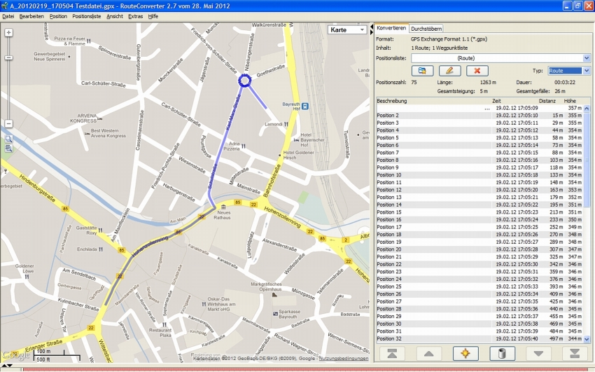The height and width of the screenshot is (372, 595).
Task: Click the Markgräfliches Opernhaus icon on map
Action: click(x=274, y=294)
